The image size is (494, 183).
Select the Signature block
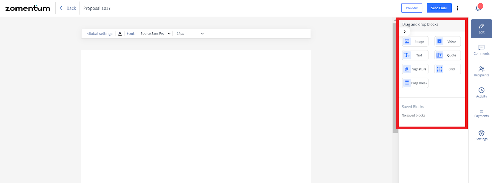pyautogui.click(x=415, y=69)
